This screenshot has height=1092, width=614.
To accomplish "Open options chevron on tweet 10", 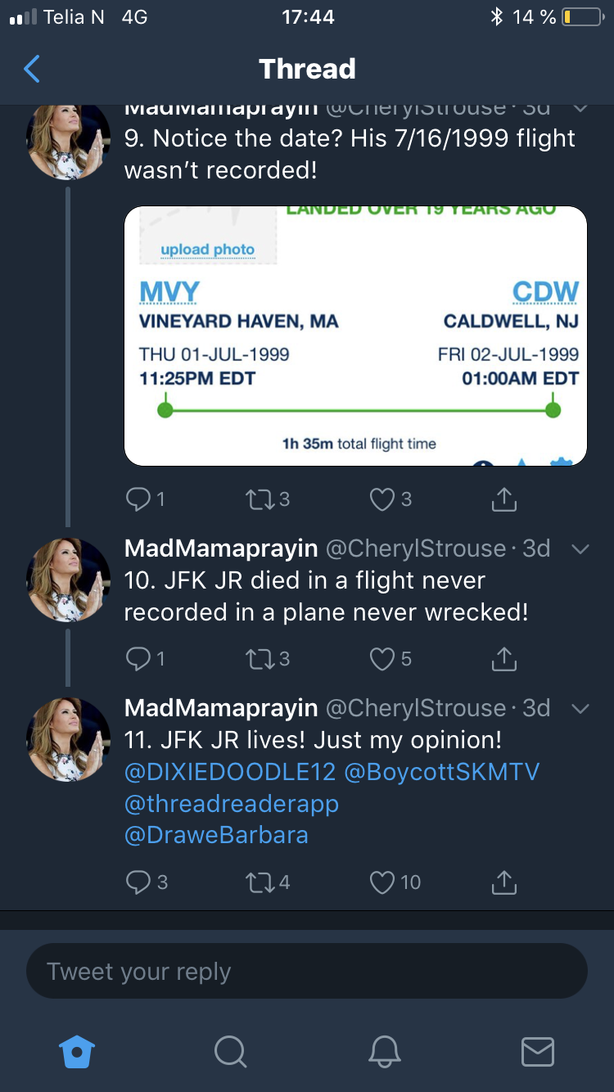I will [x=580, y=549].
